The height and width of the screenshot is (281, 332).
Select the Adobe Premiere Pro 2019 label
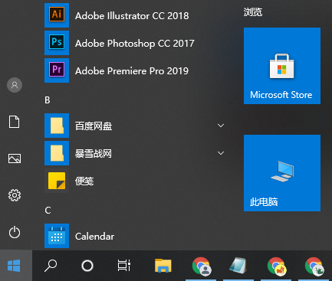point(132,71)
